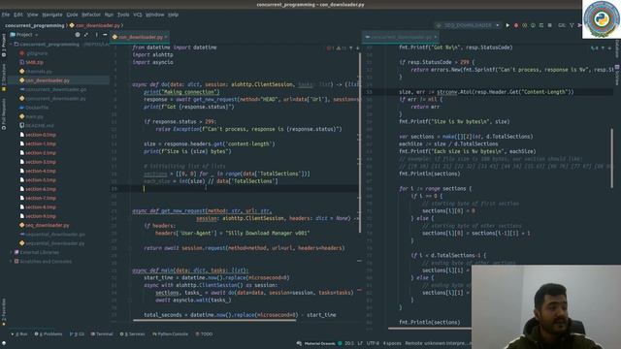621x349 pixels.
Task: Open the Window menu
Action: point(155,15)
